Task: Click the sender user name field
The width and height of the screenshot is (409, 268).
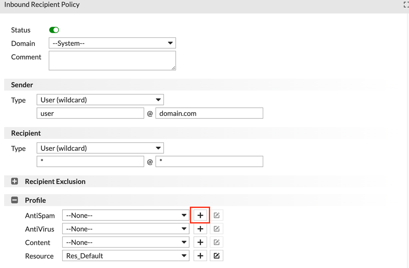Action: coord(90,113)
